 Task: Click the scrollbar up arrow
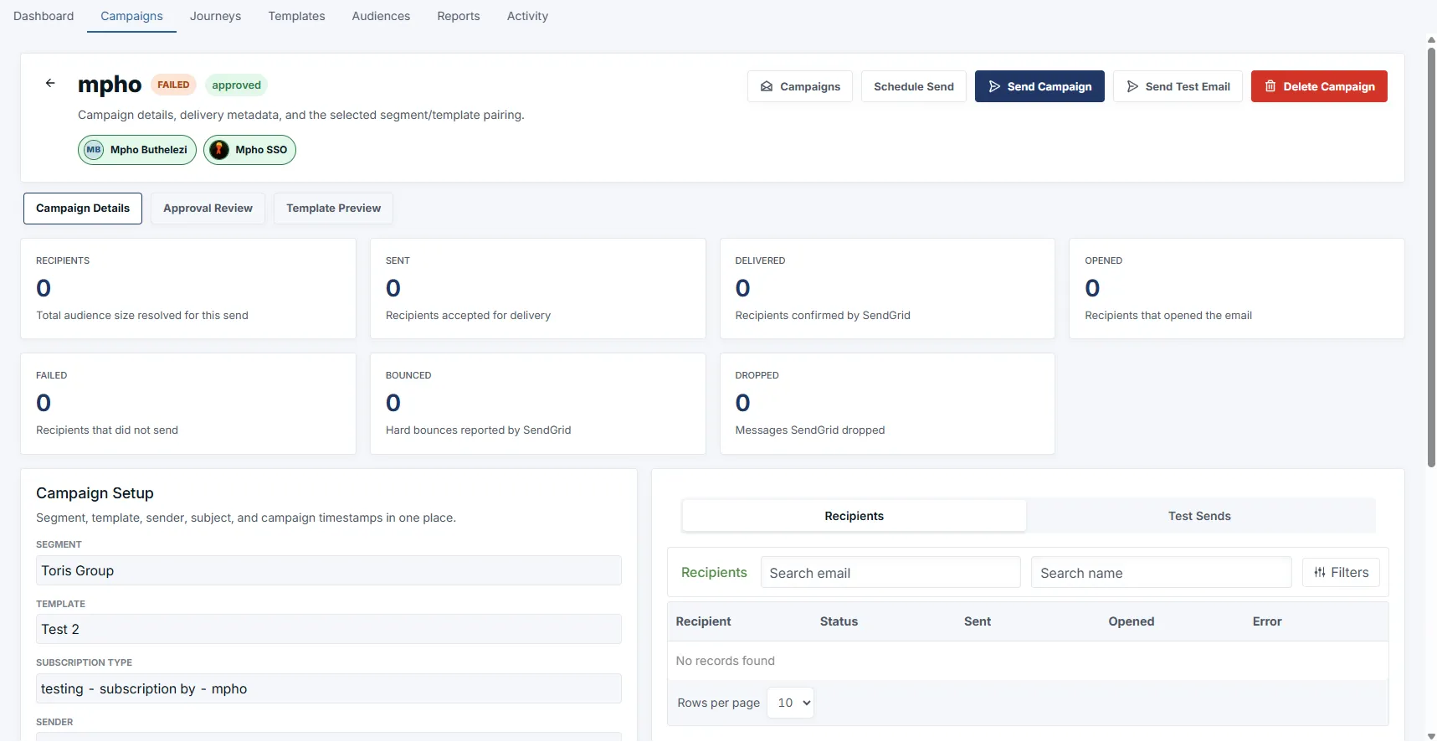tap(1431, 39)
